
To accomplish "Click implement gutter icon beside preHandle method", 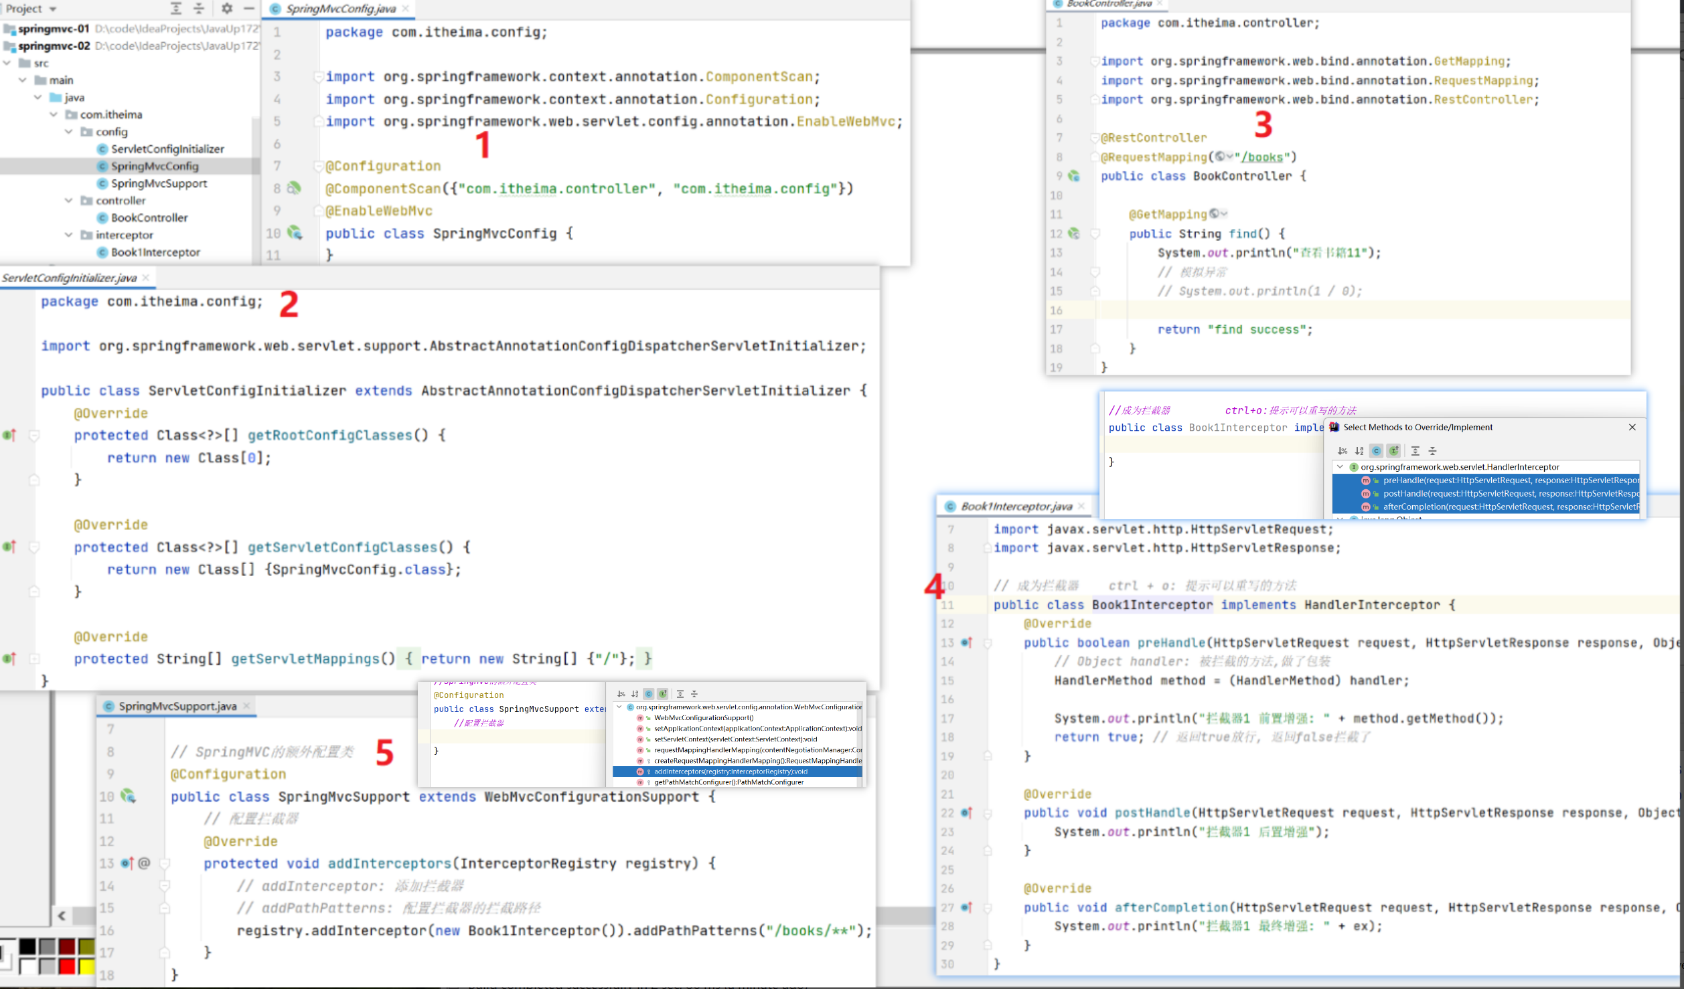I will [966, 642].
